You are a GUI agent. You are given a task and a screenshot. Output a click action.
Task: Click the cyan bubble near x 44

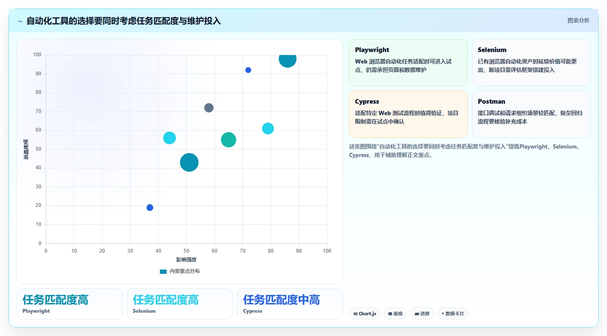click(x=170, y=138)
